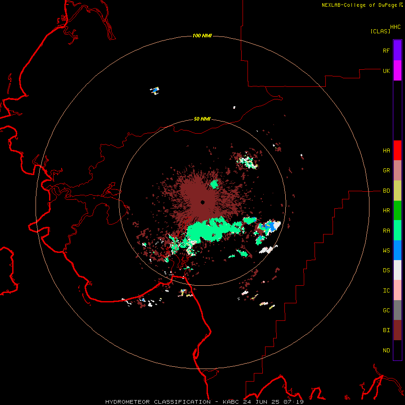Click the black radar site dot at center
The height and width of the screenshot is (405, 405).
[203, 202]
